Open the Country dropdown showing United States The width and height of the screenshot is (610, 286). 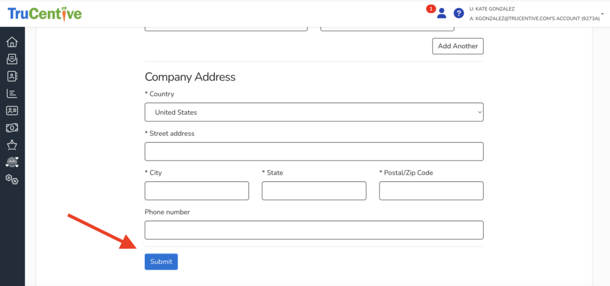(x=314, y=112)
